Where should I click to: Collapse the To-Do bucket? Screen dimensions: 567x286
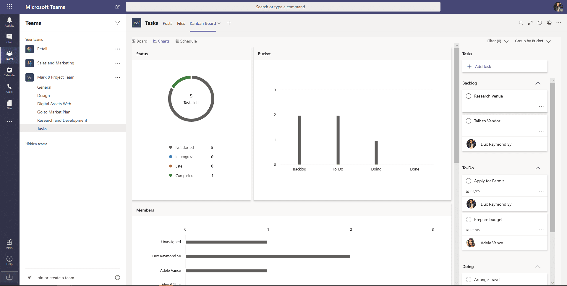click(538, 168)
